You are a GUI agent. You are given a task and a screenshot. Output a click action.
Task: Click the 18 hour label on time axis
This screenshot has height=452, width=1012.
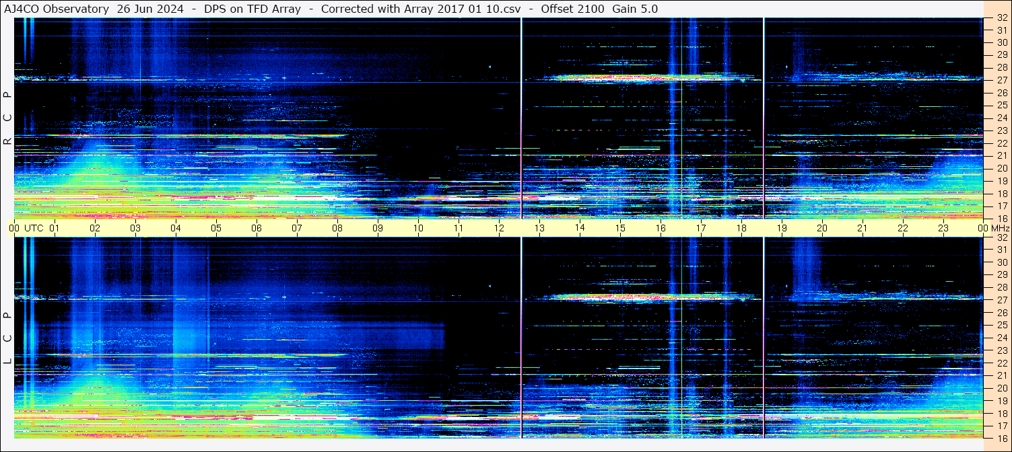coord(741,228)
